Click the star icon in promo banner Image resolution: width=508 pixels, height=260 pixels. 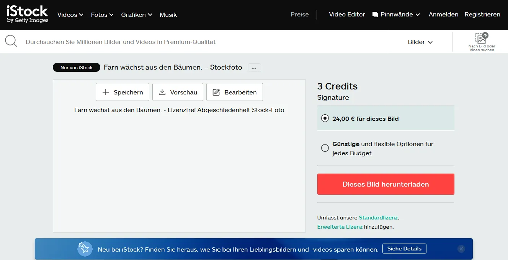[85, 249]
